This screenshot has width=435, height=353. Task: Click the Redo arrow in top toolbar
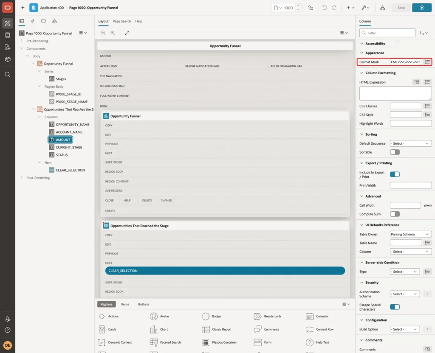click(x=334, y=8)
